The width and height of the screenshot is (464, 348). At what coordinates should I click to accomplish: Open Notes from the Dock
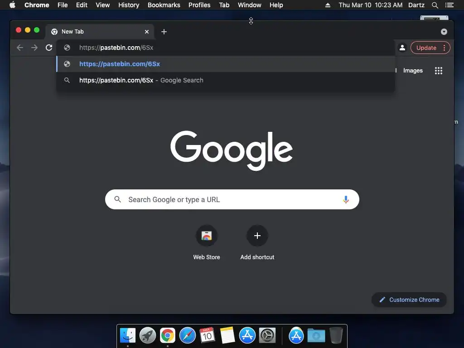(227, 336)
